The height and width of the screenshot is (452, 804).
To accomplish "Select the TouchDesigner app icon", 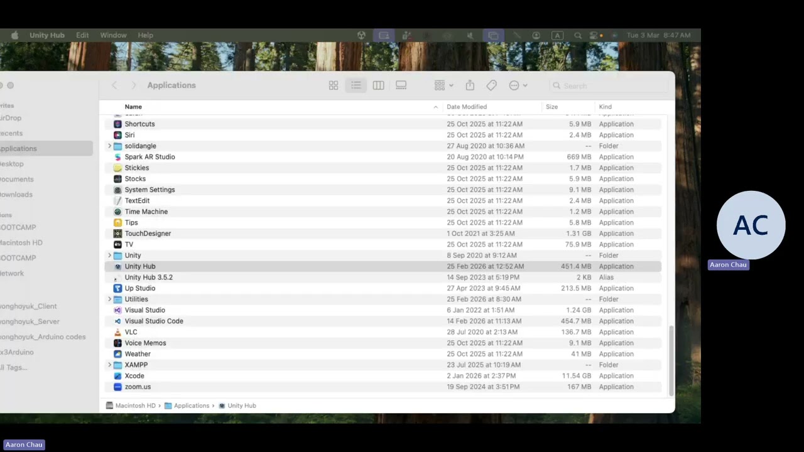I will tap(117, 234).
